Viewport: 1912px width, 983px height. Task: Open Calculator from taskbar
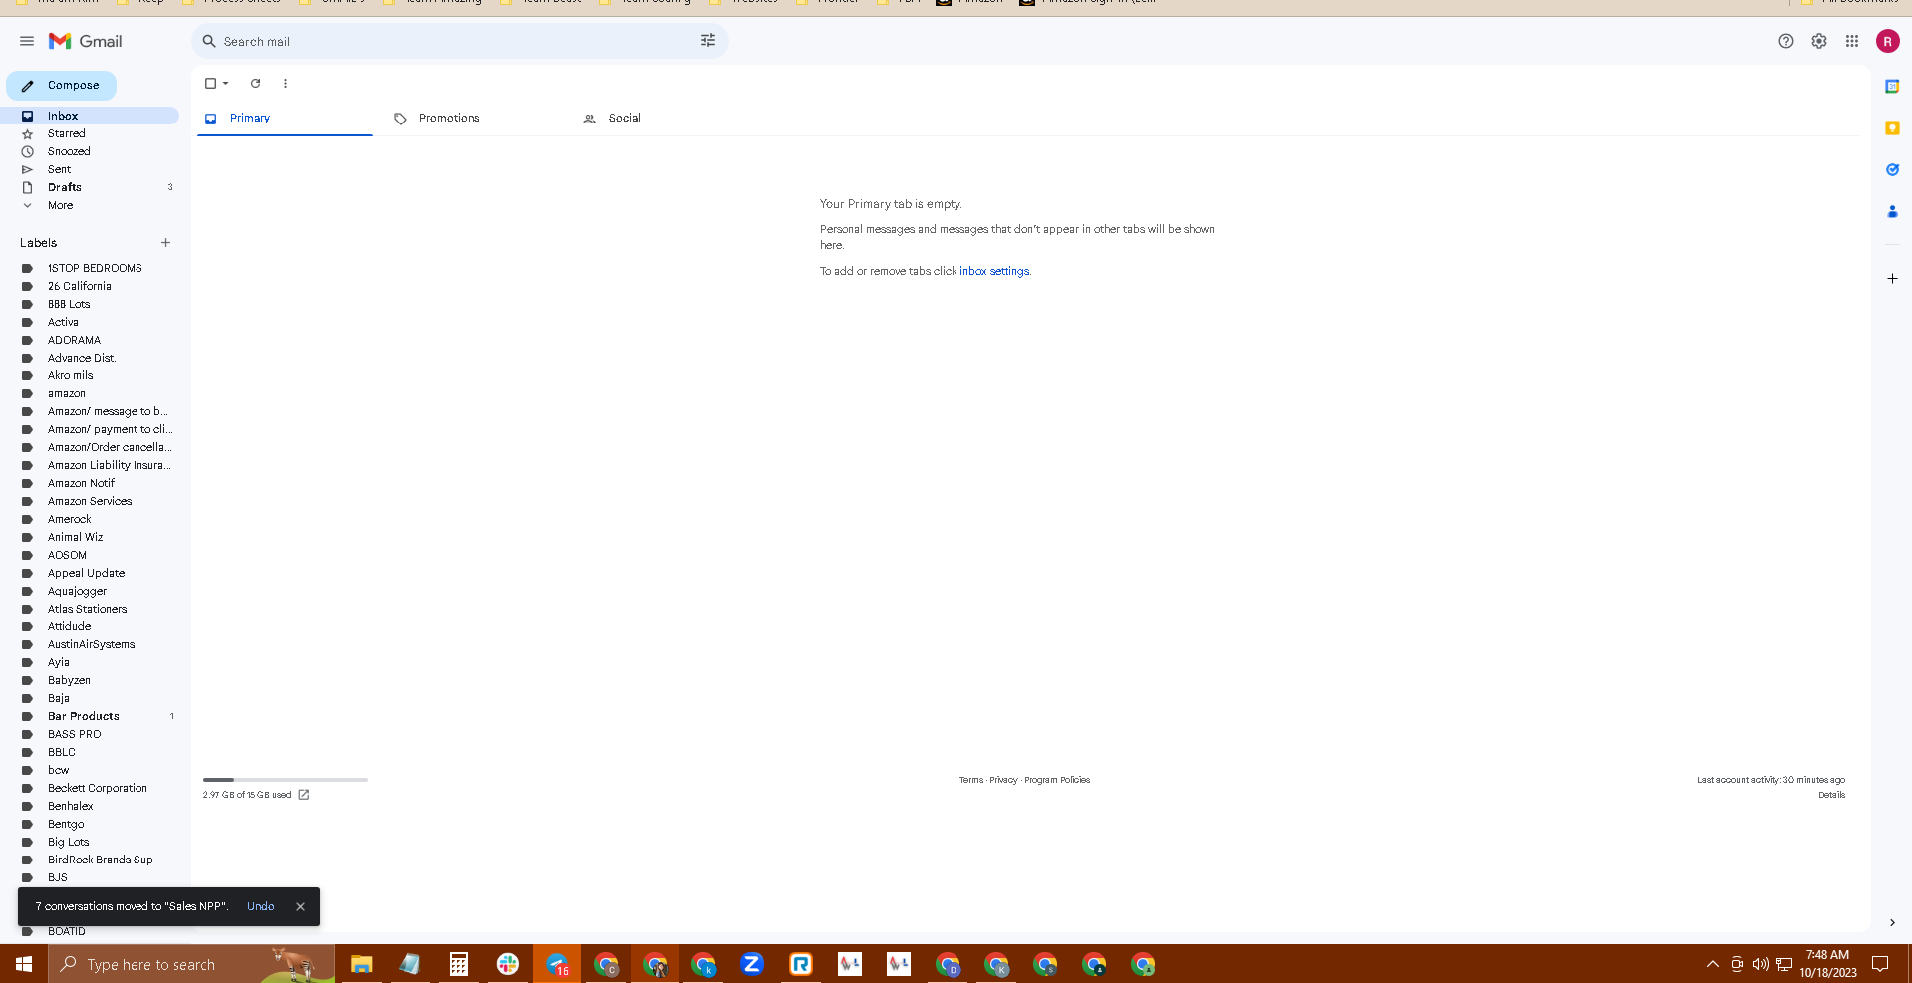pyautogui.click(x=458, y=964)
